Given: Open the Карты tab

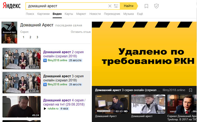Looking at the screenshot, I should 69,14.
